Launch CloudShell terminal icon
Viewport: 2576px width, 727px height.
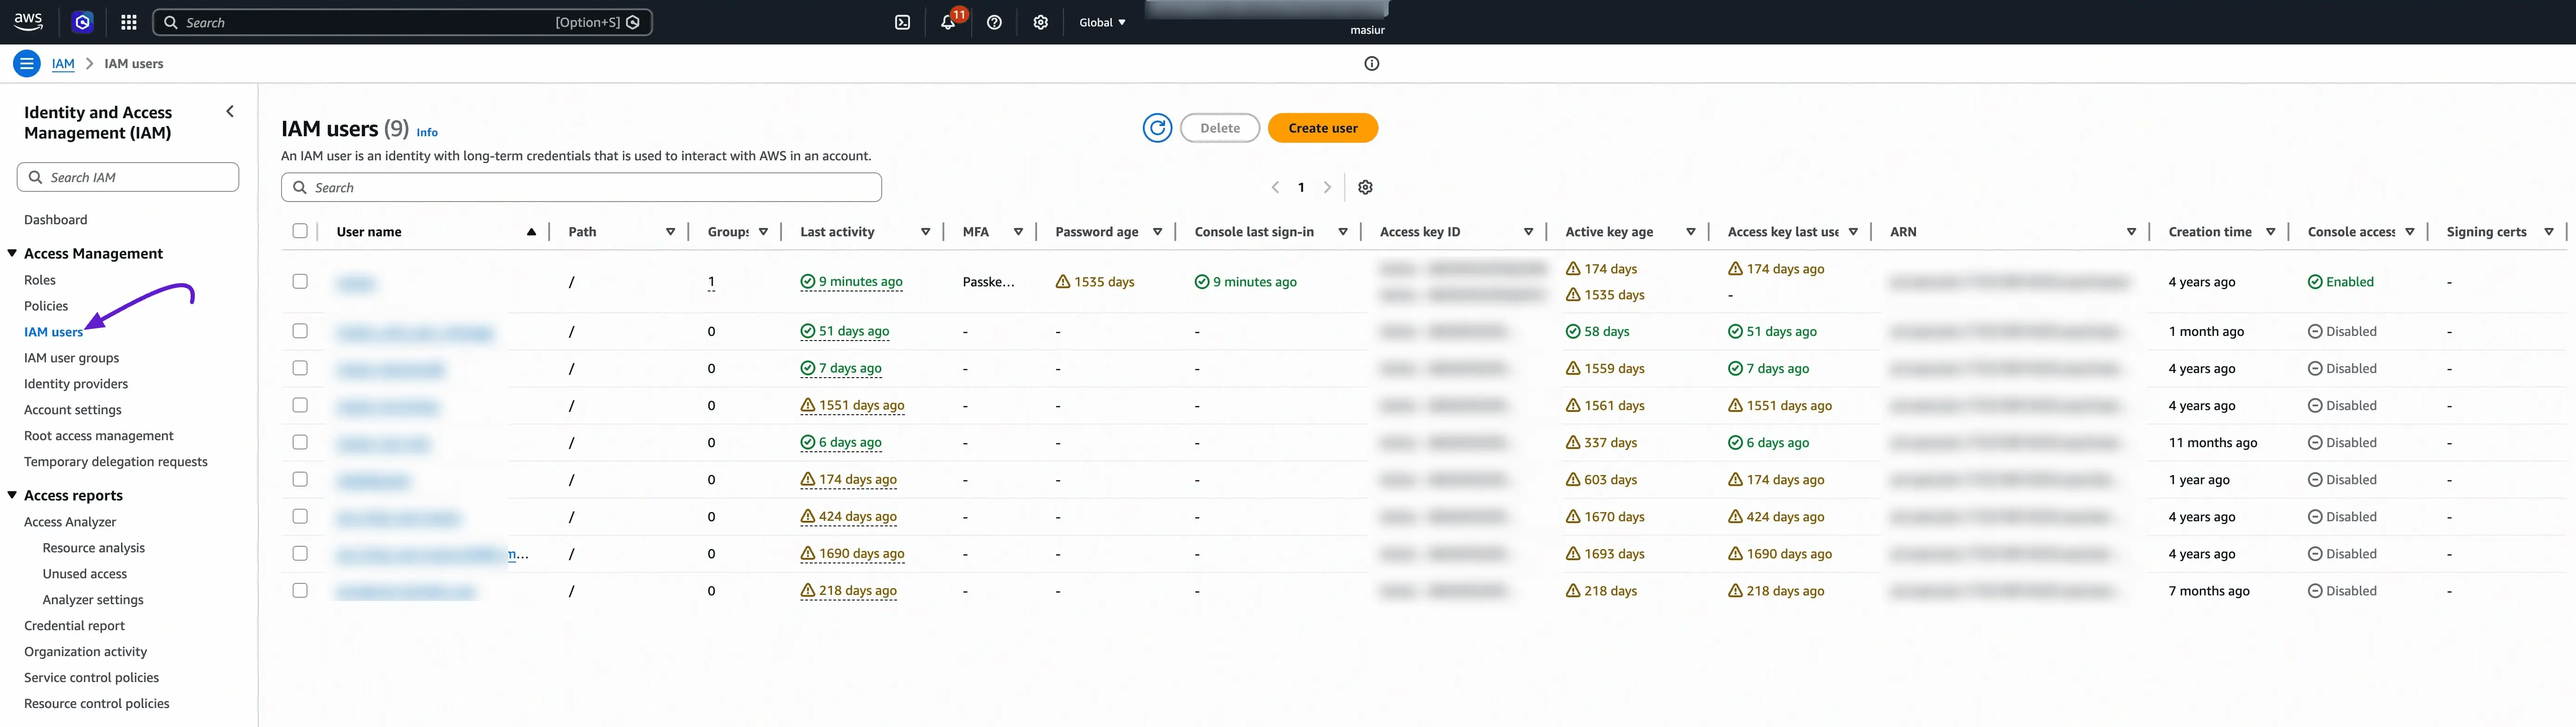pos(902,22)
